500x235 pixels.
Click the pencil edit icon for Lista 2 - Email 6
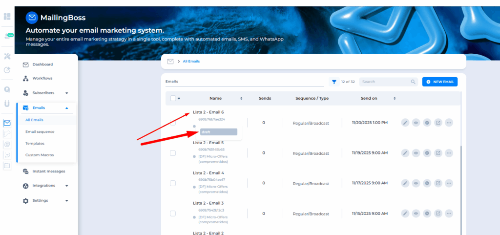click(x=405, y=123)
